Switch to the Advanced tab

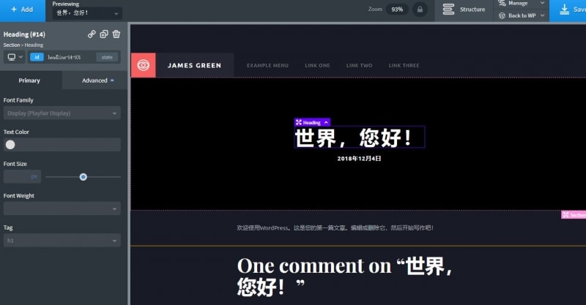tap(97, 80)
